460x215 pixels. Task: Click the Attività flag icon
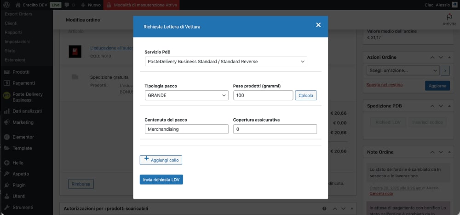point(449,17)
